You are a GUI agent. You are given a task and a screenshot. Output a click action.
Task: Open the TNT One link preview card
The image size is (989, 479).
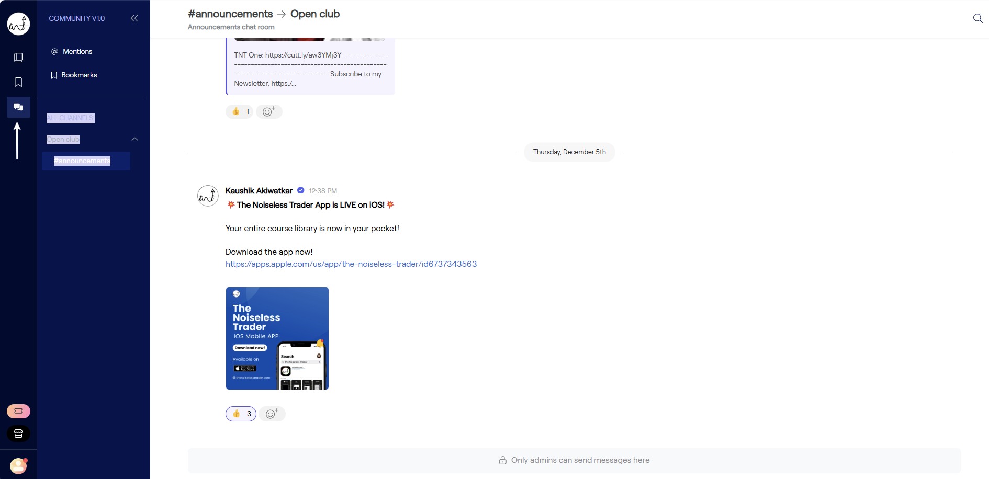pyautogui.click(x=310, y=66)
